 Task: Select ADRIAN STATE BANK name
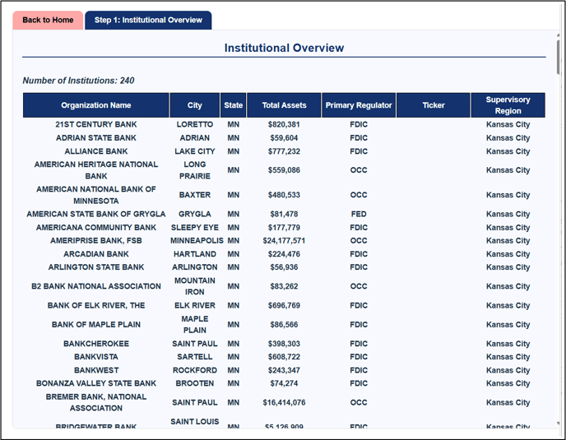(x=96, y=138)
